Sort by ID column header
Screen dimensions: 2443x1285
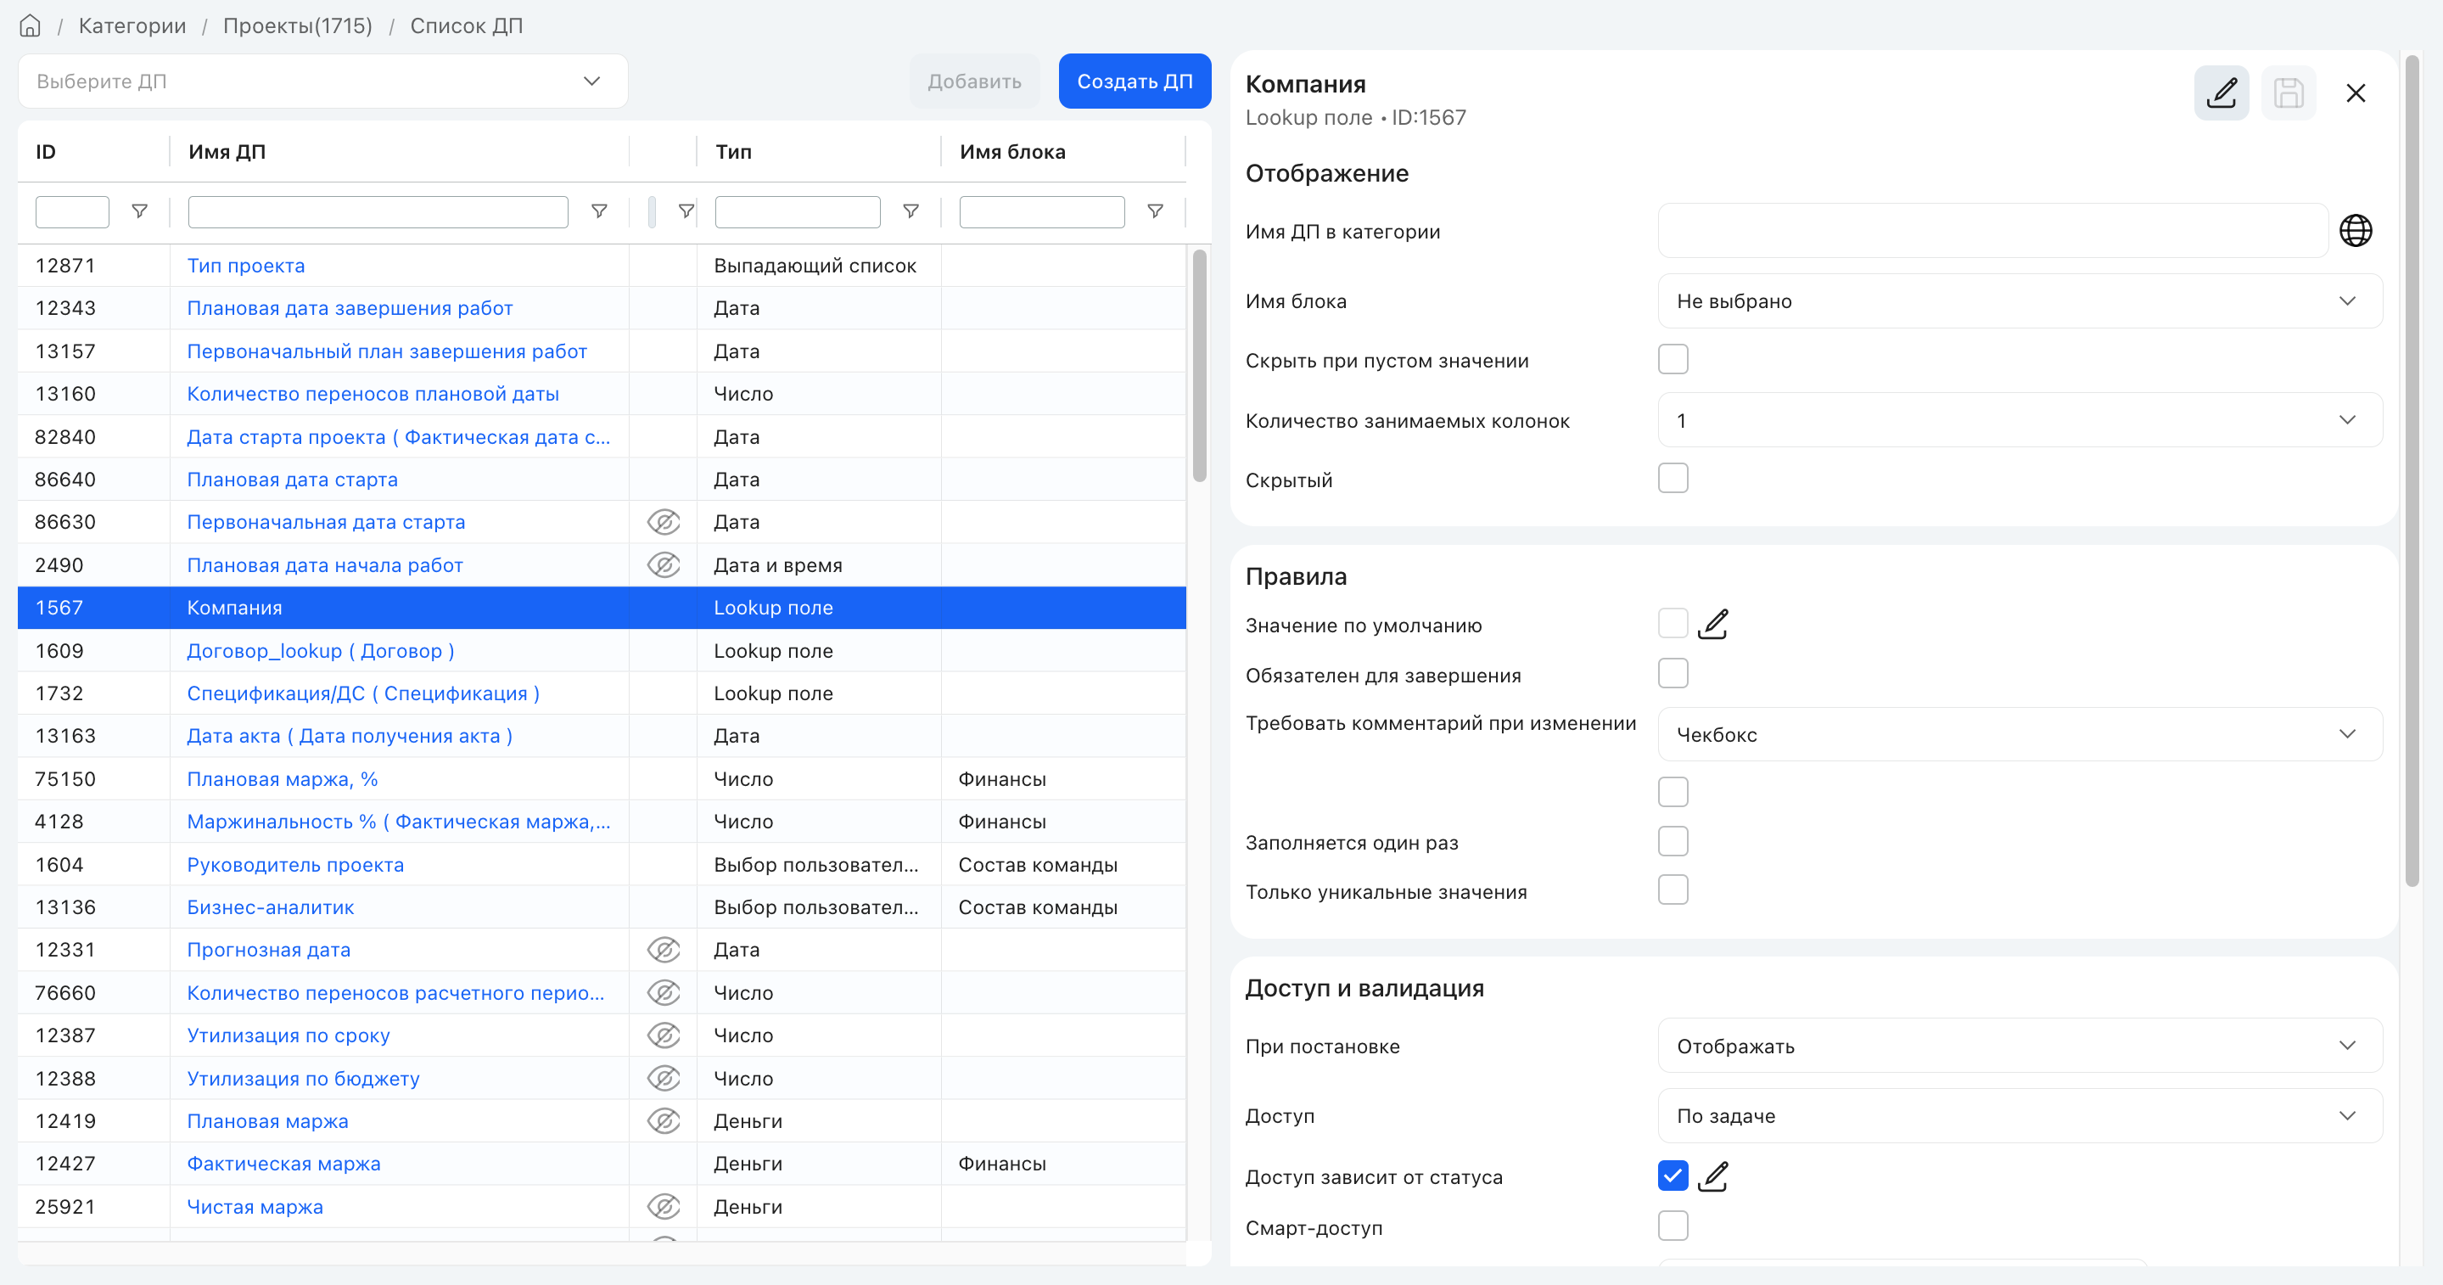(x=46, y=152)
